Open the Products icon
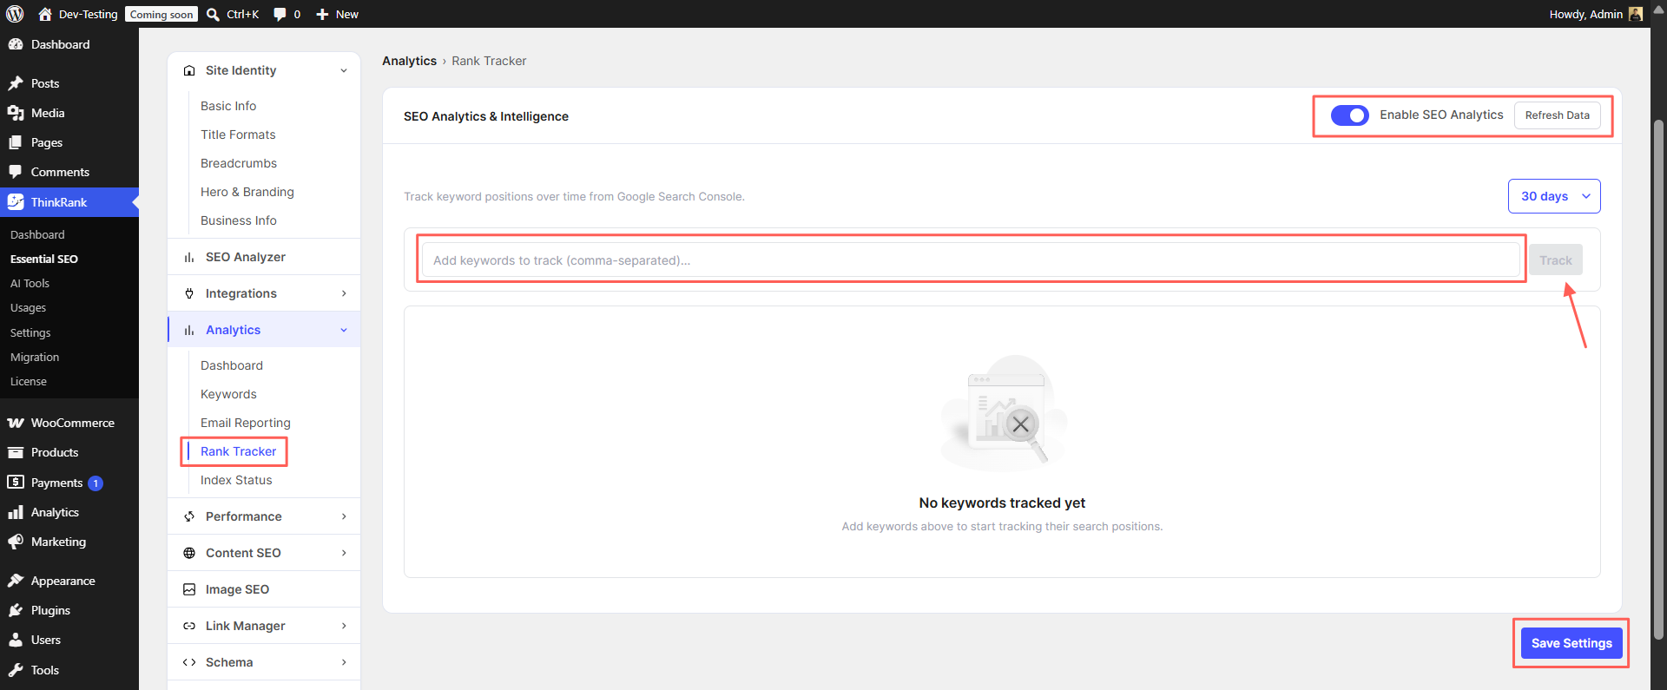The width and height of the screenshot is (1667, 690). click(x=16, y=452)
